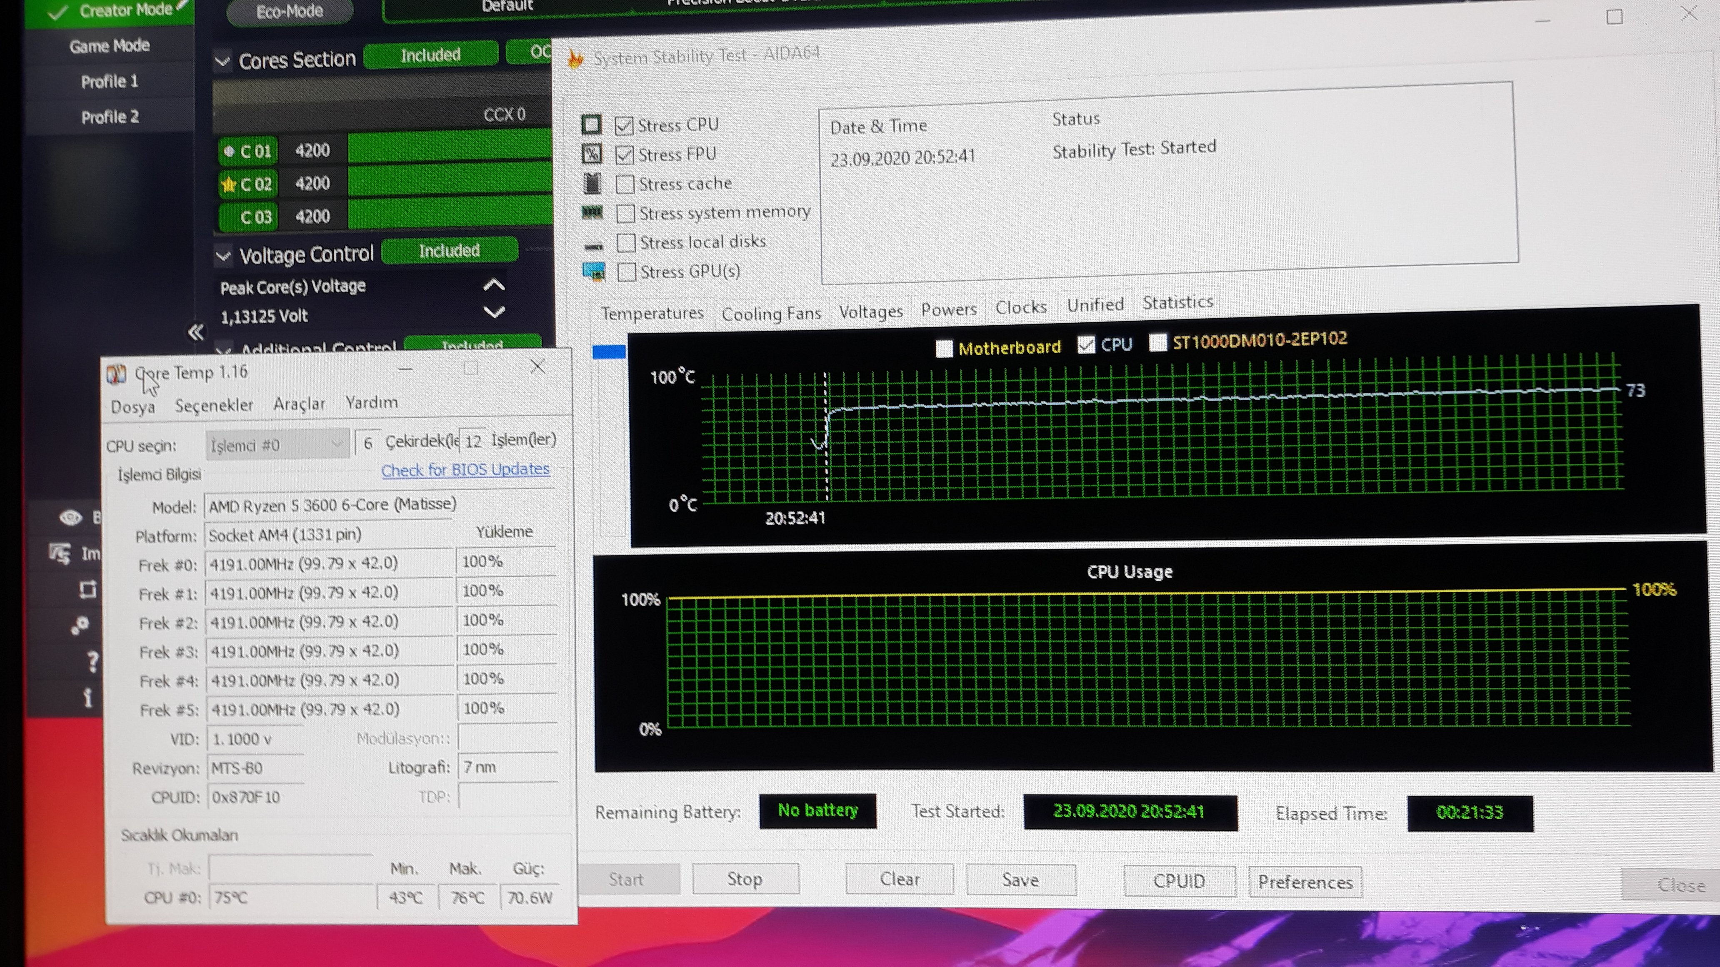Screen dimensions: 1720x967
Task: Open the Dosya menu in Core Temp
Action: [133, 406]
